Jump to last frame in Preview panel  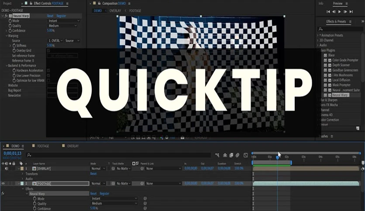351,12
